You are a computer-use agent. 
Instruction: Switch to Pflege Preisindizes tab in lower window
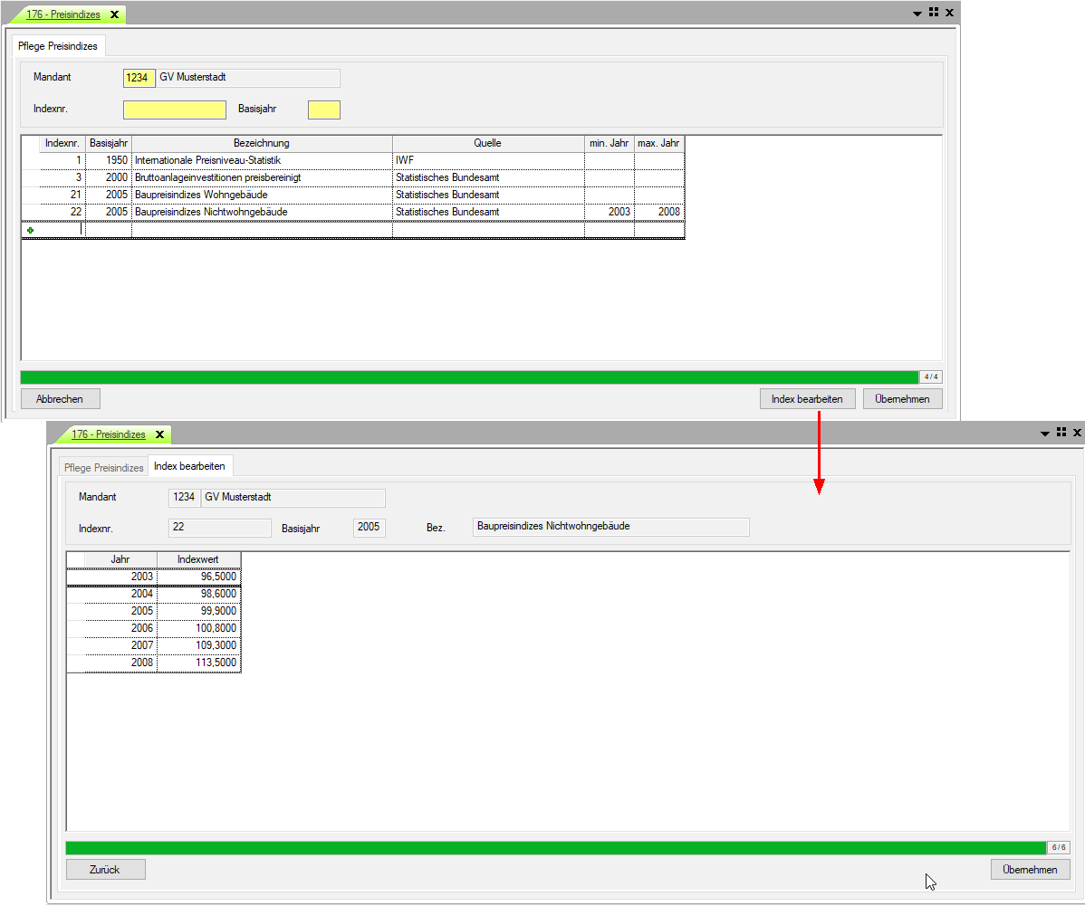(x=104, y=467)
